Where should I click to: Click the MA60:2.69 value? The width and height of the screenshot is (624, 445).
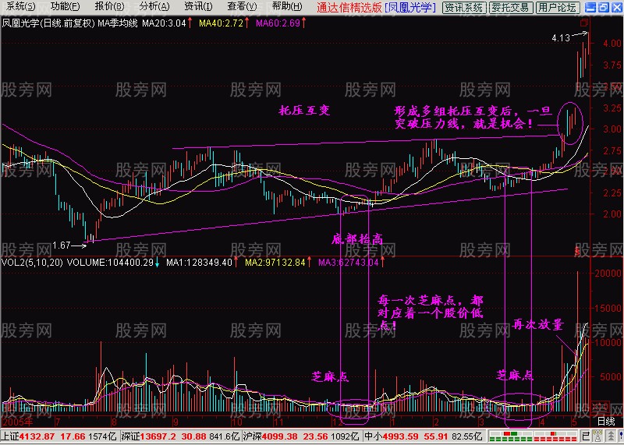coord(278,23)
